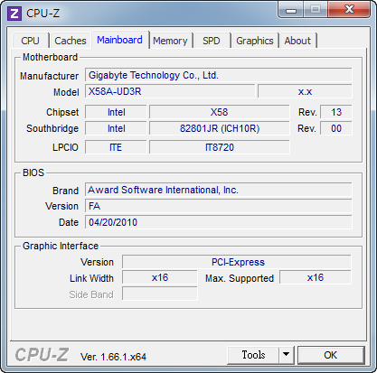Viewport: 377px width, 373px height.
Task: Click the OK button
Action: point(331,355)
